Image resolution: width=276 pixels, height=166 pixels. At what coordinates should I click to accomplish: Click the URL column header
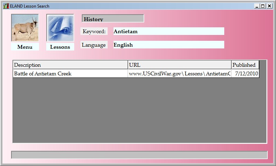pos(179,65)
